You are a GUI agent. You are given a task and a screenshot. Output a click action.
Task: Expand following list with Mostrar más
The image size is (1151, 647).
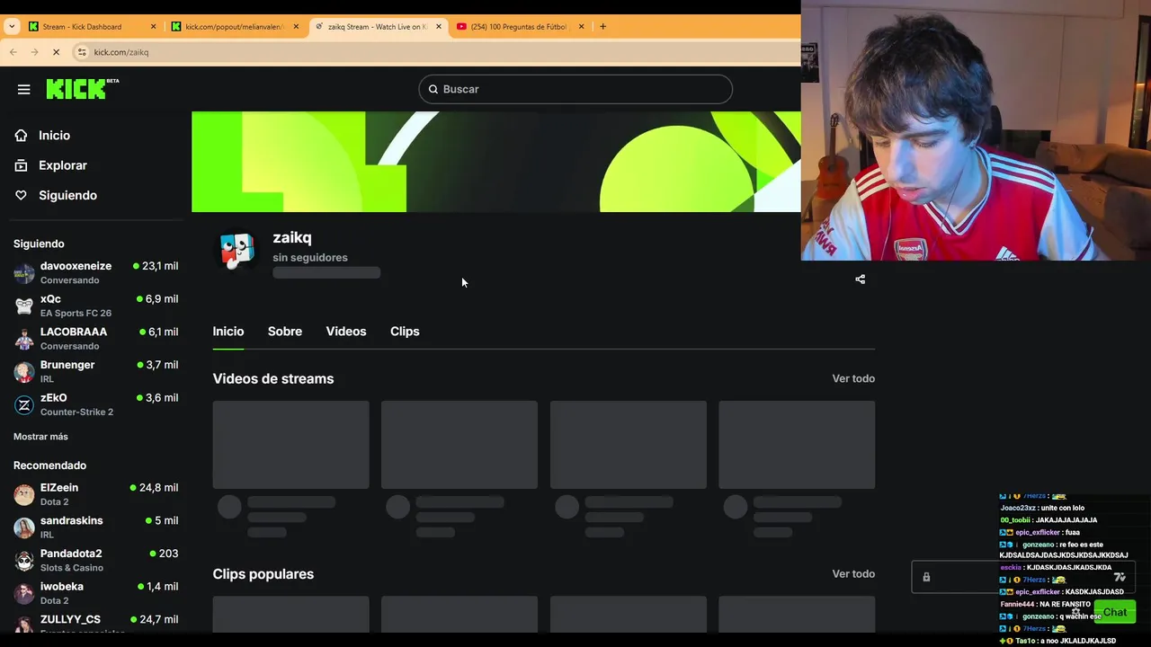40,437
